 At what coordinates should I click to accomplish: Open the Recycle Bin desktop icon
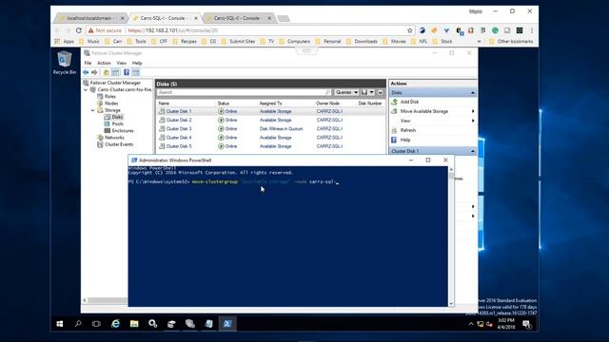click(65, 63)
